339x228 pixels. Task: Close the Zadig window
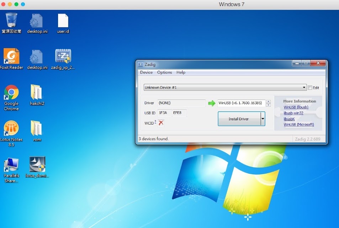tap(318, 63)
